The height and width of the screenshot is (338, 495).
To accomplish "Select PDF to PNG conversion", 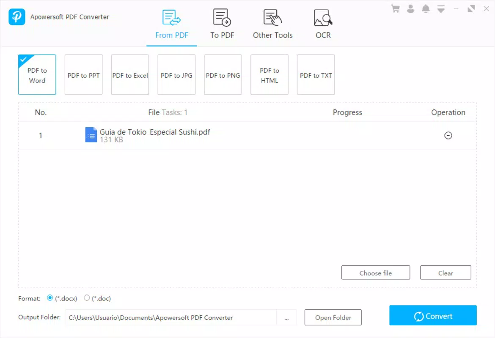I will click(x=223, y=75).
